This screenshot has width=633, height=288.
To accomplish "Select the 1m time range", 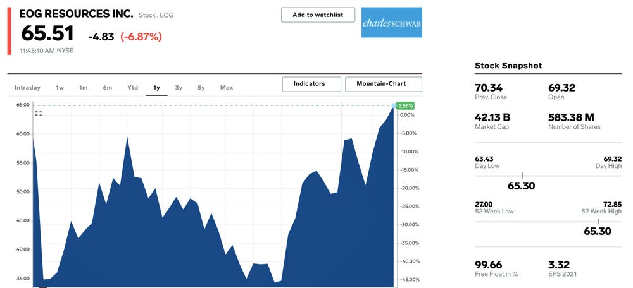I will coord(83,87).
